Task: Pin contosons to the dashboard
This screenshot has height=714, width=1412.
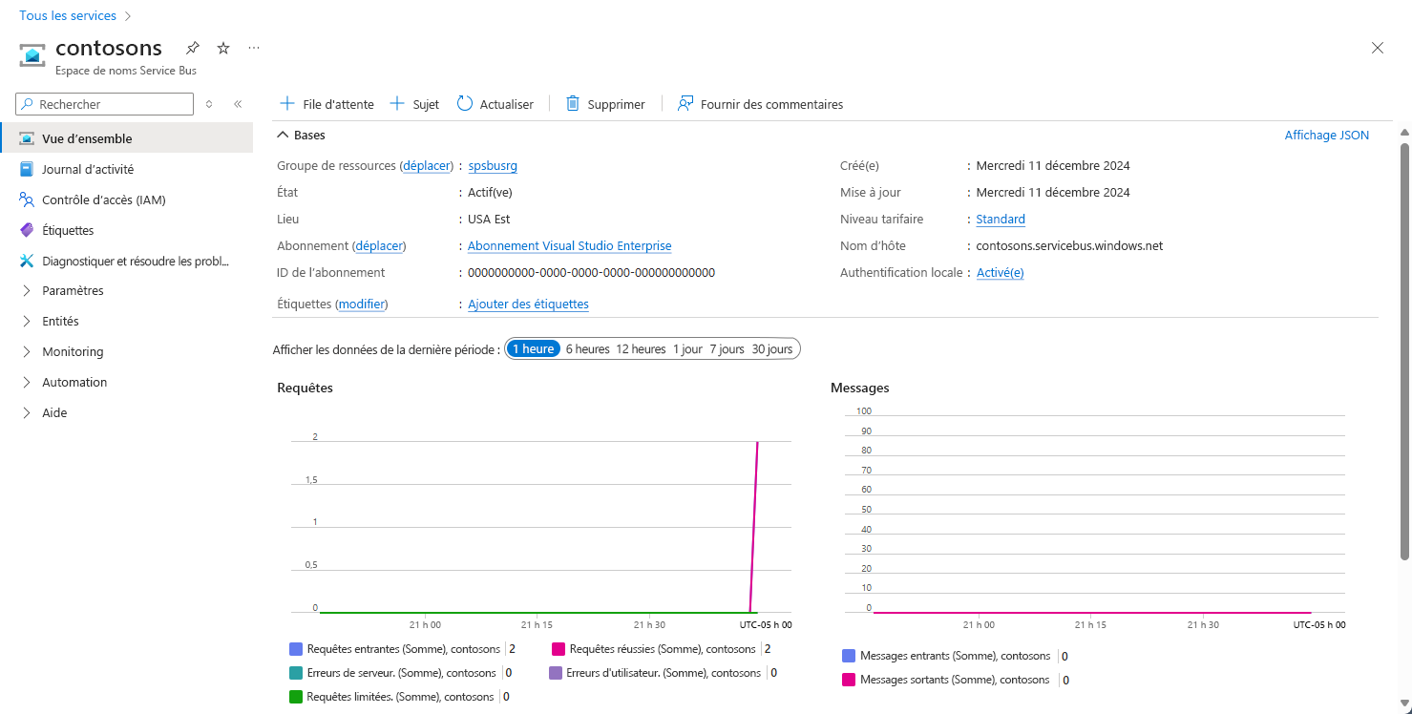Action: point(192,48)
